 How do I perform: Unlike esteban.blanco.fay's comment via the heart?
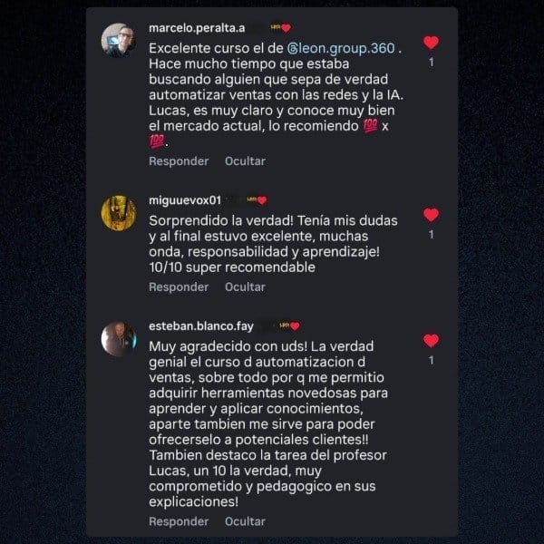[x=431, y=341]
